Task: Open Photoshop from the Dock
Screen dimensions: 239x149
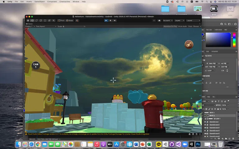Action: [x=197, y=144]
